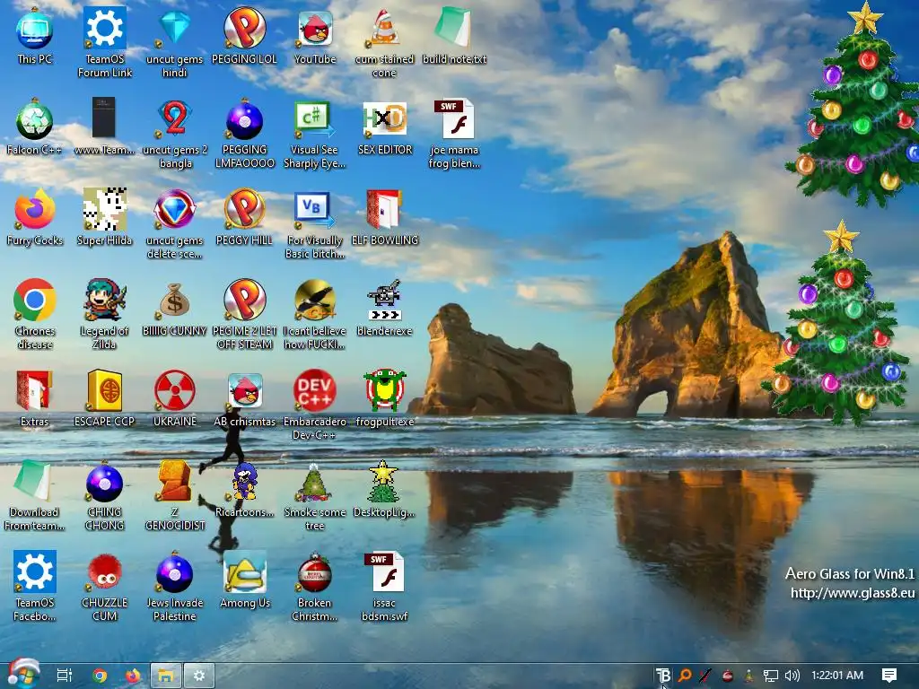Select the Broken Christm... ornament icon

(x=315, y=586)
